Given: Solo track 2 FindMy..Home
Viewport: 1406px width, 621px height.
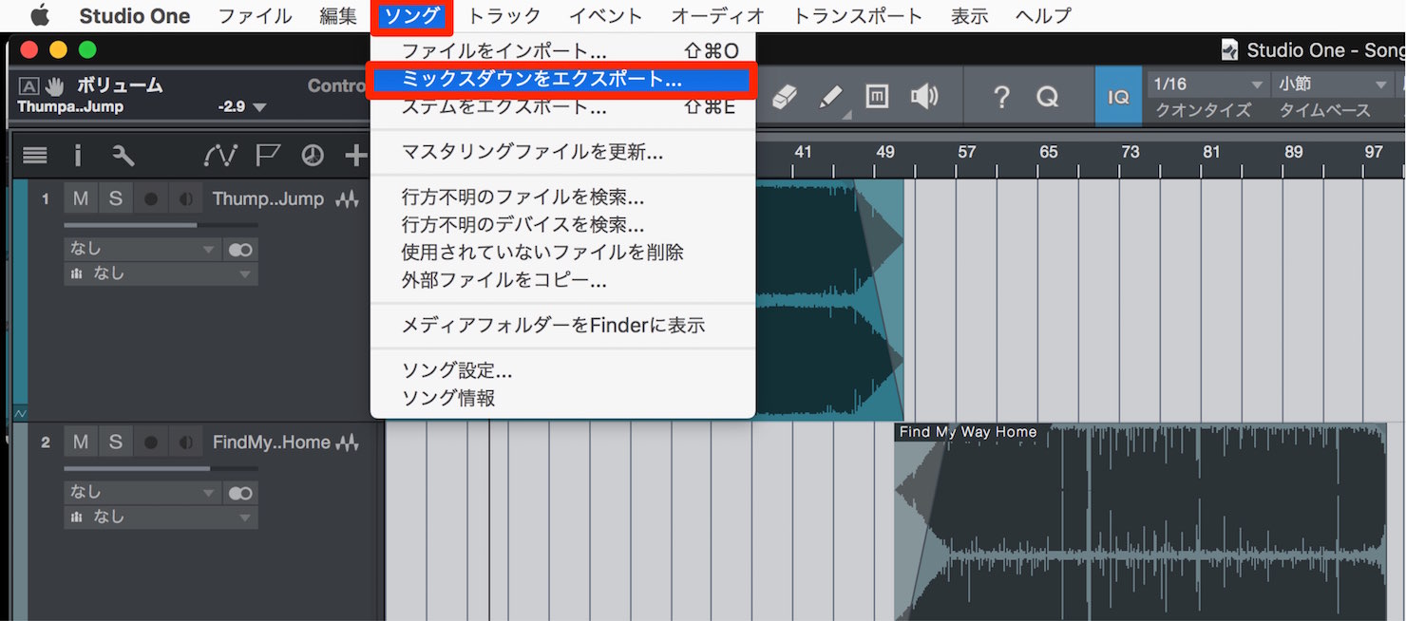Looking at the screenshot, I should pos(115,442).
